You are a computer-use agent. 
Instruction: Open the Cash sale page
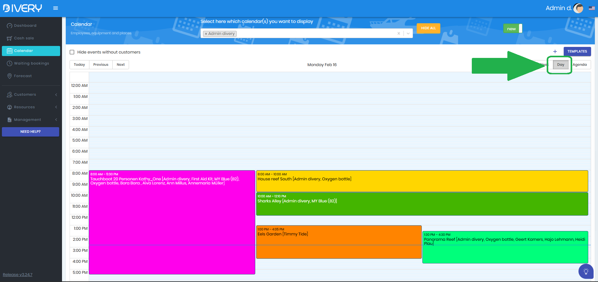pyautogui.click(x=24, y=38)
